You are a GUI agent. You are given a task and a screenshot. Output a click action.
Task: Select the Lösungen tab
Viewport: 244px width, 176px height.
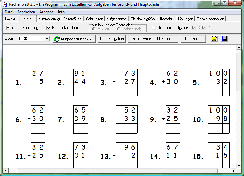[185, 19]
